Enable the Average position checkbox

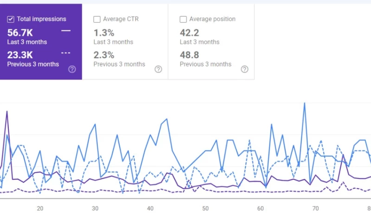183,19
